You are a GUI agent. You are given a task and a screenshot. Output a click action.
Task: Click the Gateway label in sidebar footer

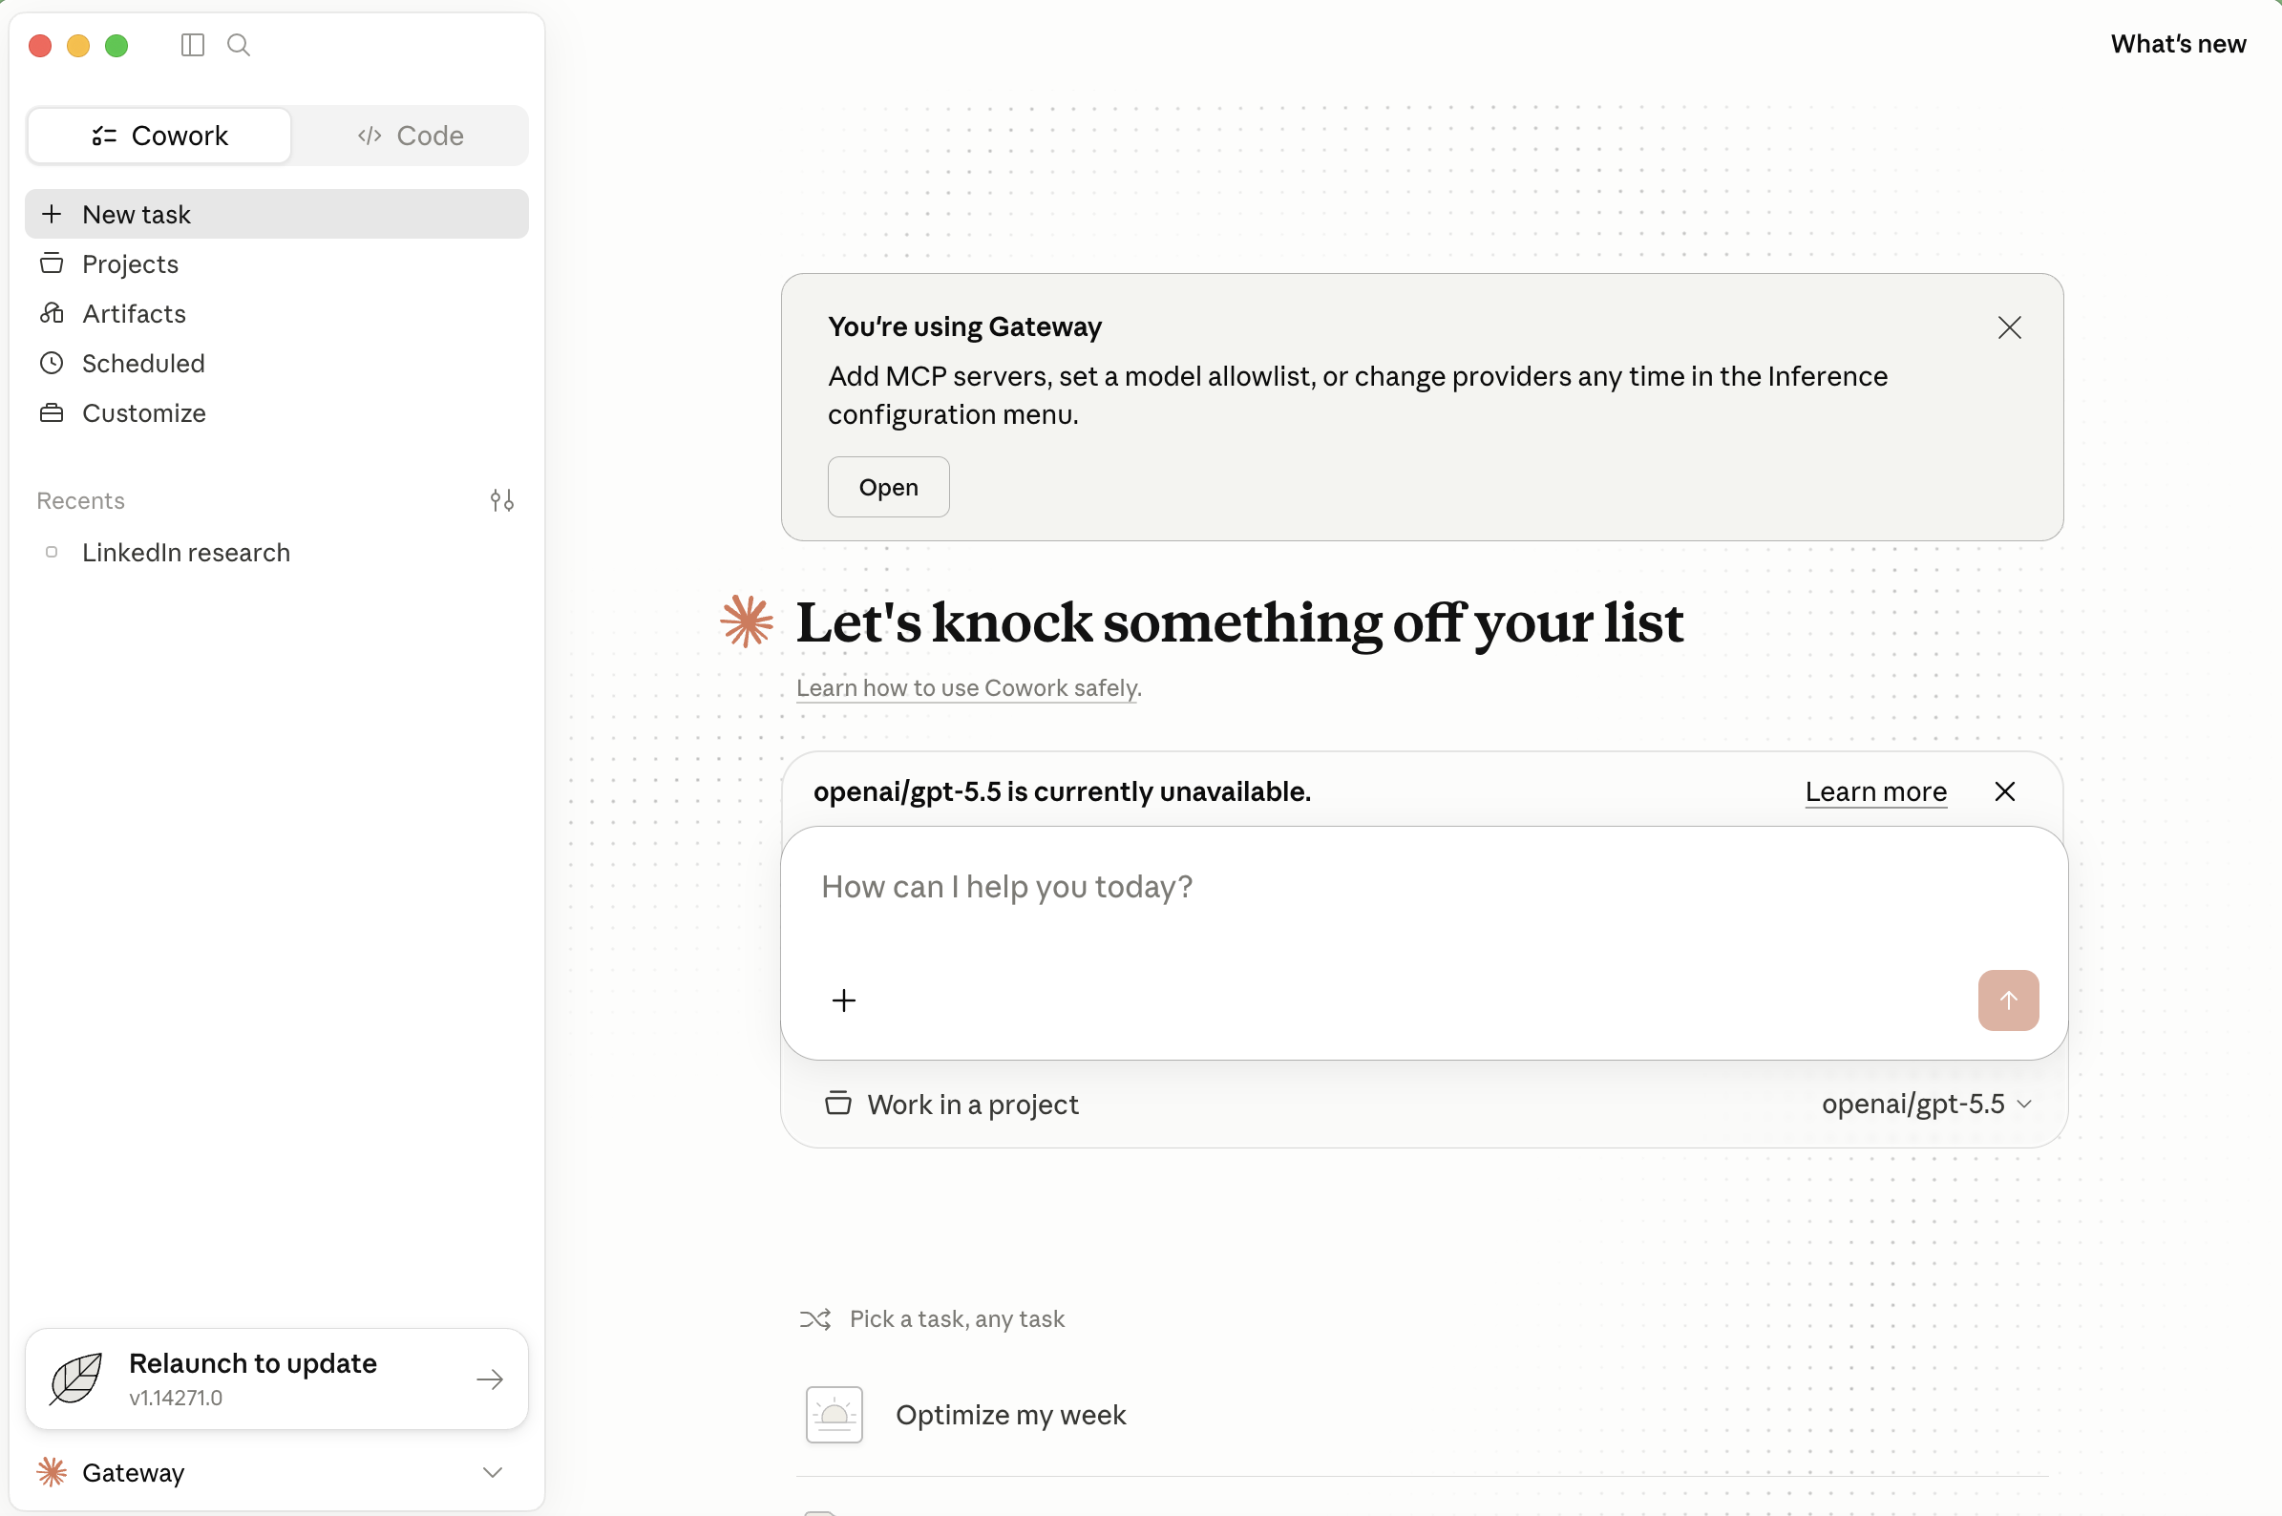(134, 1472)
